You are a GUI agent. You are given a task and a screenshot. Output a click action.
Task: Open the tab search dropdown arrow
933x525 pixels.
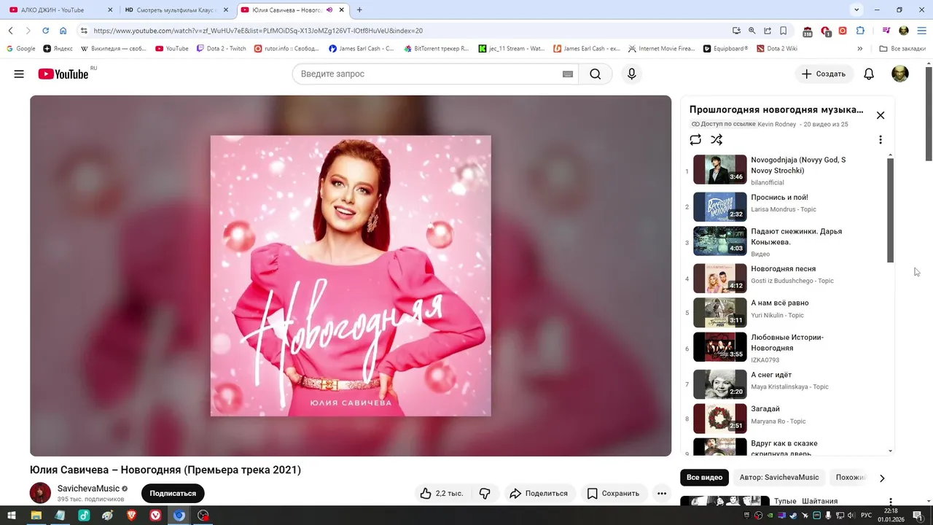(856, 9)
